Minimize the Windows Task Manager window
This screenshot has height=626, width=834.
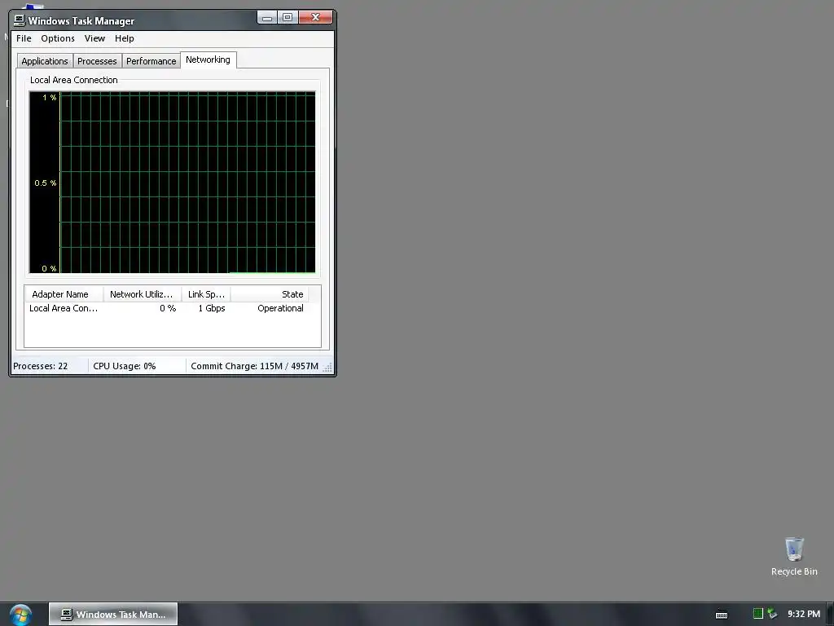(267, 18)
